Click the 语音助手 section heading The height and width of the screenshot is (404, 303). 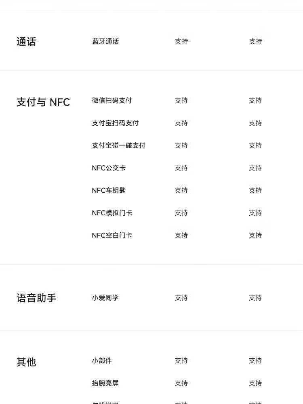36,298
